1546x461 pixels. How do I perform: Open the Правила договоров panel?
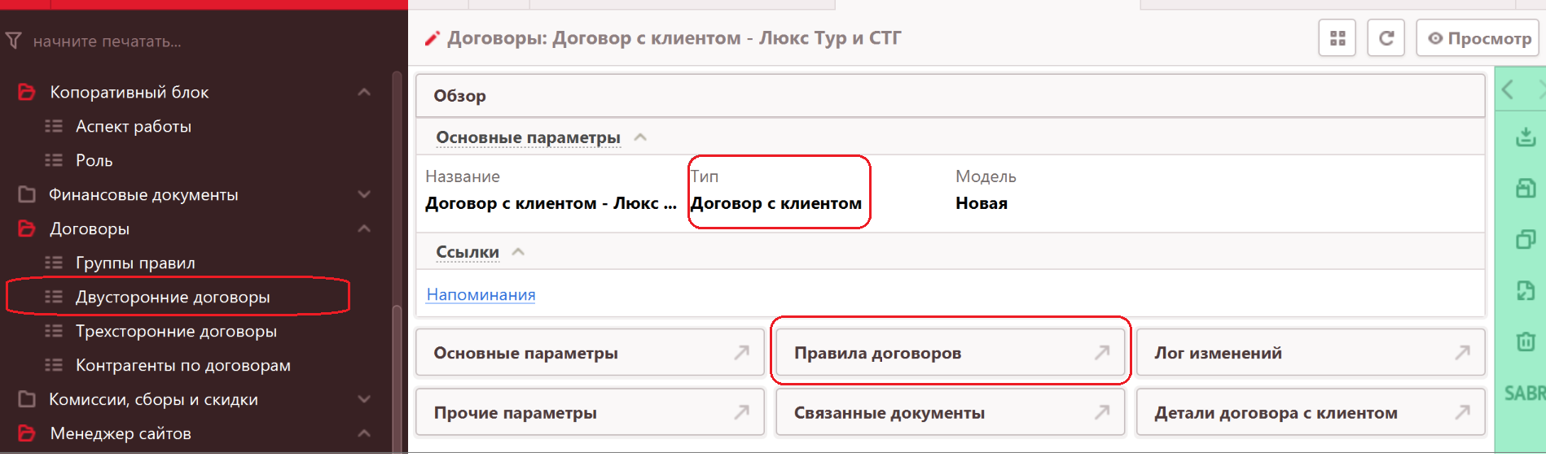click(x=950, y=353)
